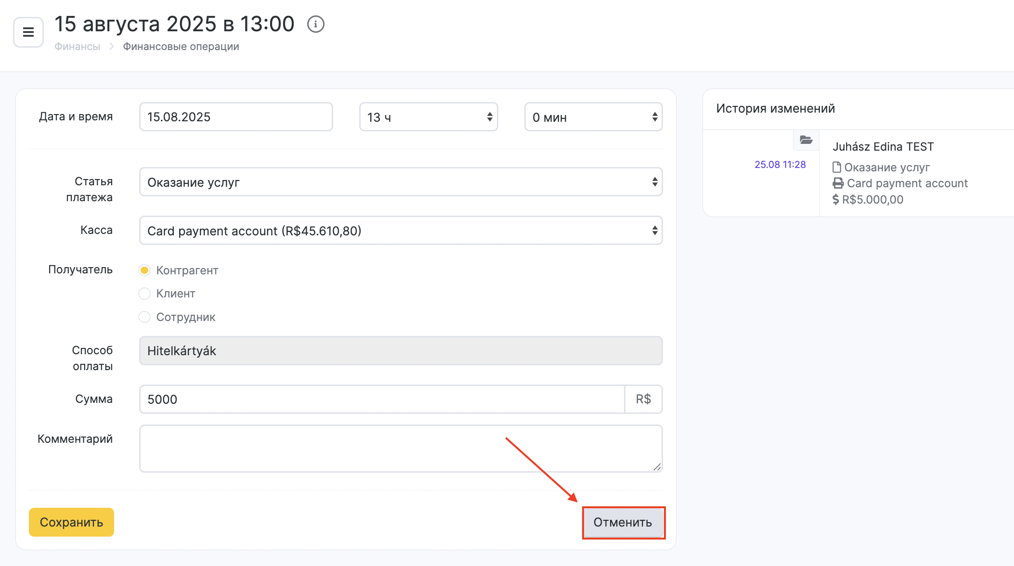Screen dimensions: 1014x566
Task: Select the Сотрудник radio option
Action: (x=144, y=317)
